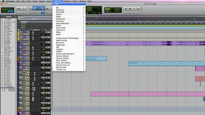Click the TalkBack track name button

(x=24, y=32)
